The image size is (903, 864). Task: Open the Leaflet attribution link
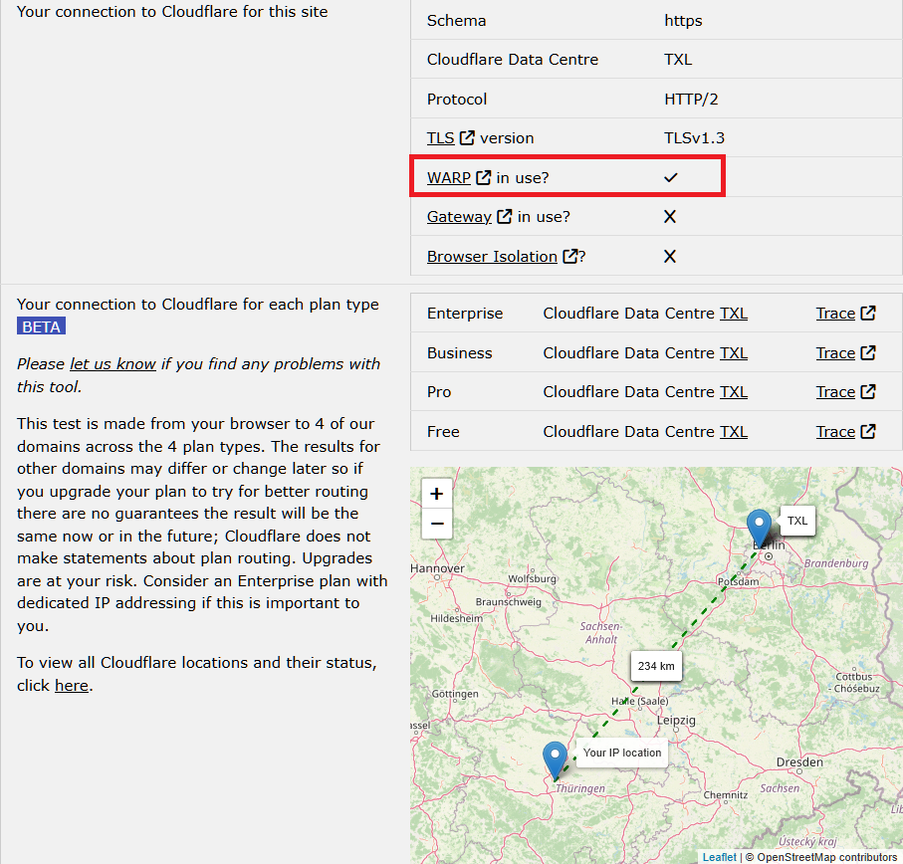click(719, 857)
